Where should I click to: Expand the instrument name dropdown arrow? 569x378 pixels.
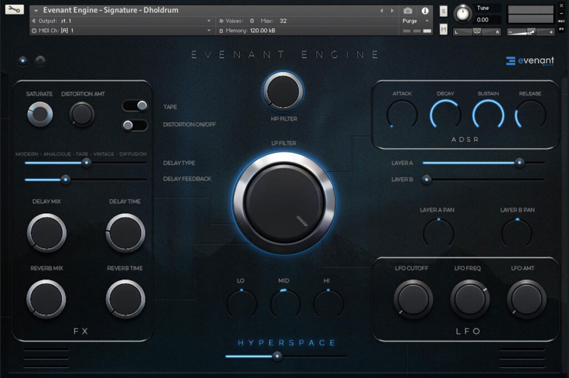tap(36, 11)
